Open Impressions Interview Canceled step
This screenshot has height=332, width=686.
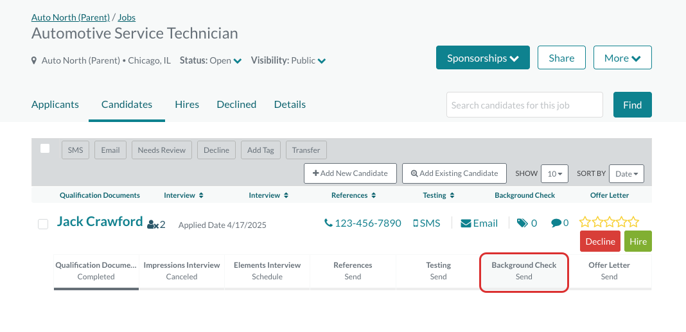182,271
